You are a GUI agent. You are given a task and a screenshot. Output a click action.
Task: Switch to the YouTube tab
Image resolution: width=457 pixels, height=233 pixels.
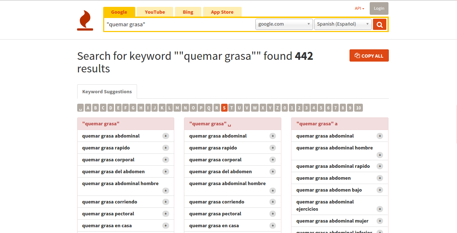(155, 12)
